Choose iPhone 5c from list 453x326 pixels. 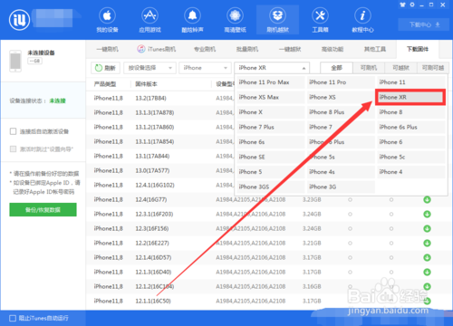point(411,157)
